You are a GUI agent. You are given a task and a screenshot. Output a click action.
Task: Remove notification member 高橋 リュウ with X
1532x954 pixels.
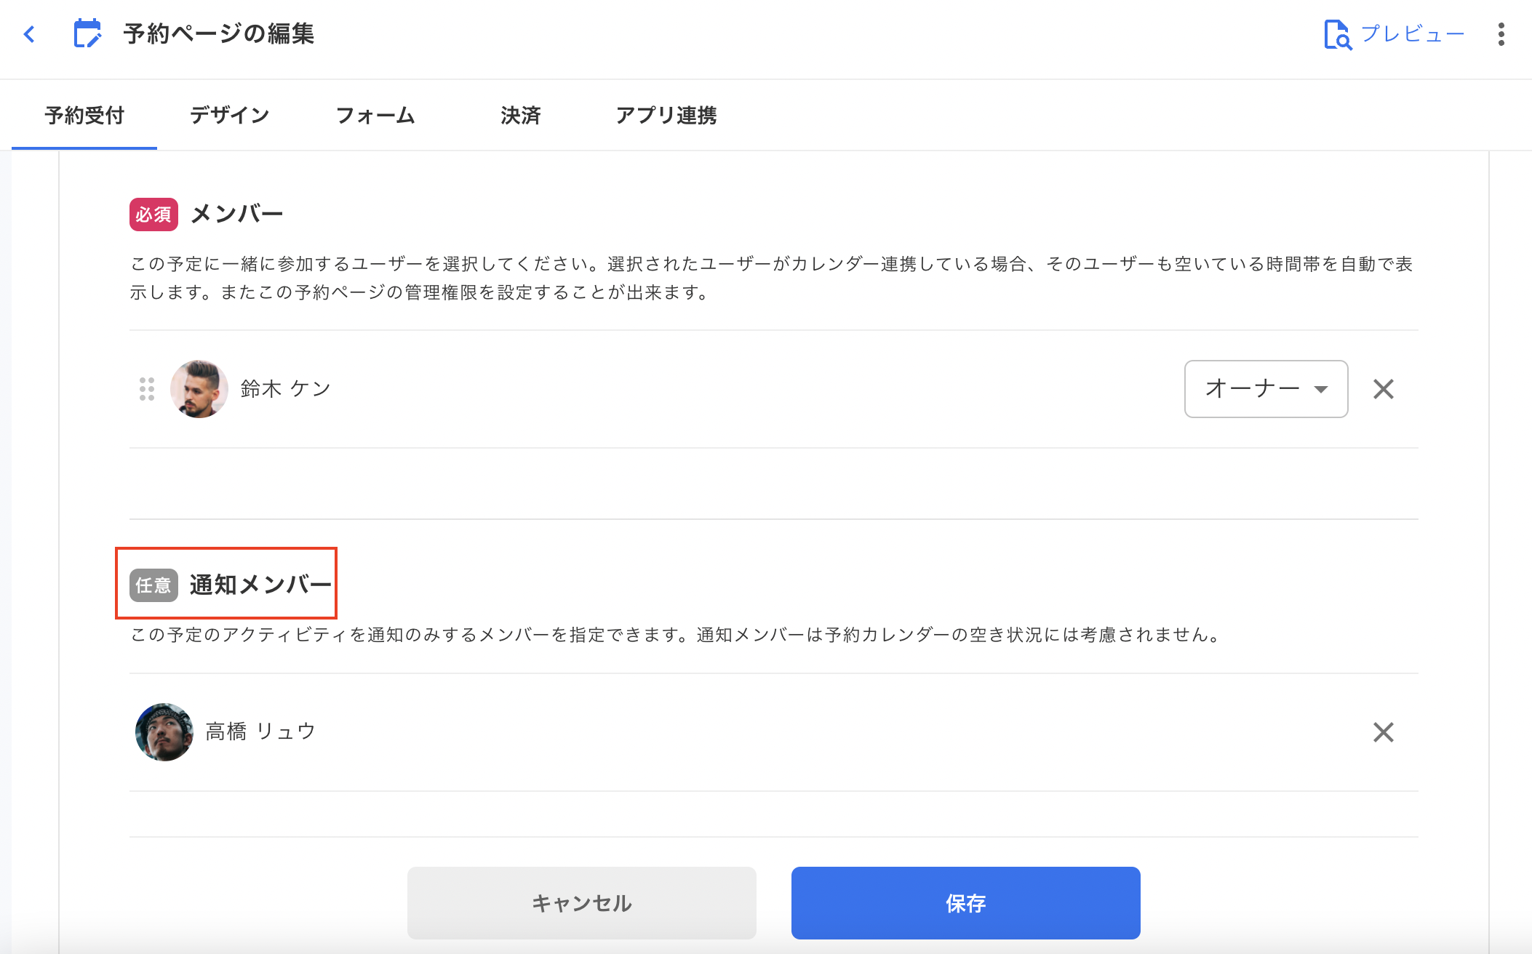[1383, 732]
